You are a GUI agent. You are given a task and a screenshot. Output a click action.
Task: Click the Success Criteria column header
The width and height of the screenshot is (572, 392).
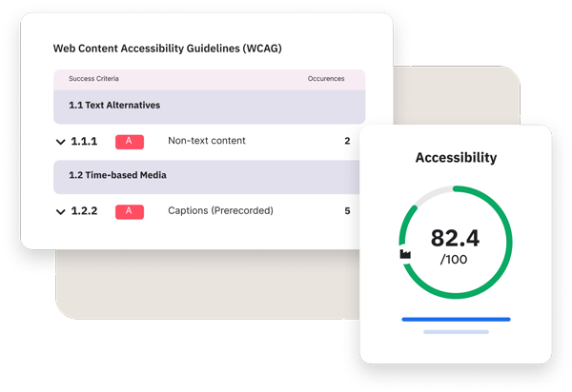93,78
